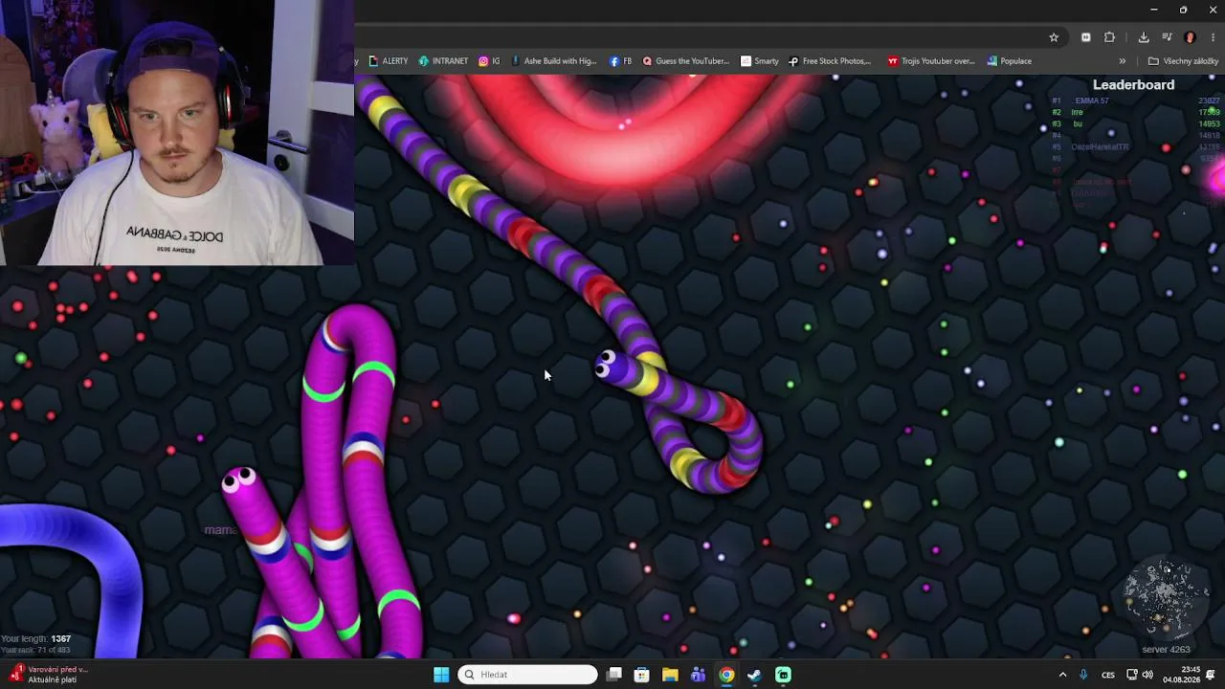Open the Smarty bookmark
Image resolution: width=1225 pixels, height=689 pixels.
click(x=760, y=61)
